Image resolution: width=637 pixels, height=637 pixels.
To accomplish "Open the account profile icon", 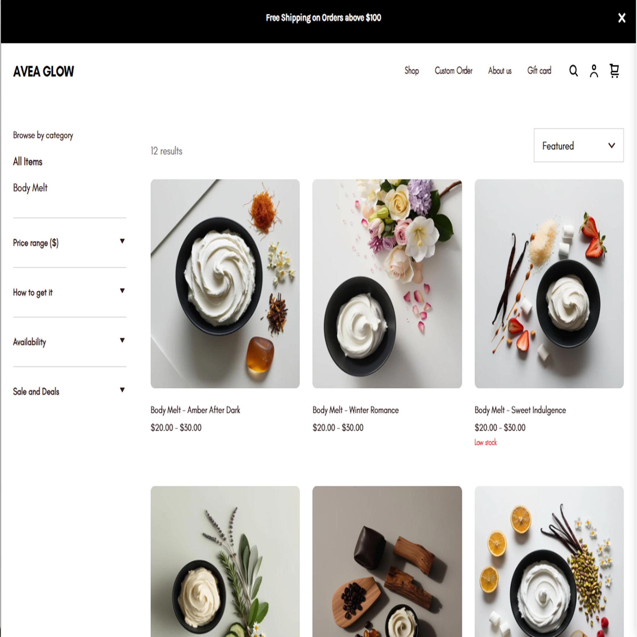I will coord(594,71).
